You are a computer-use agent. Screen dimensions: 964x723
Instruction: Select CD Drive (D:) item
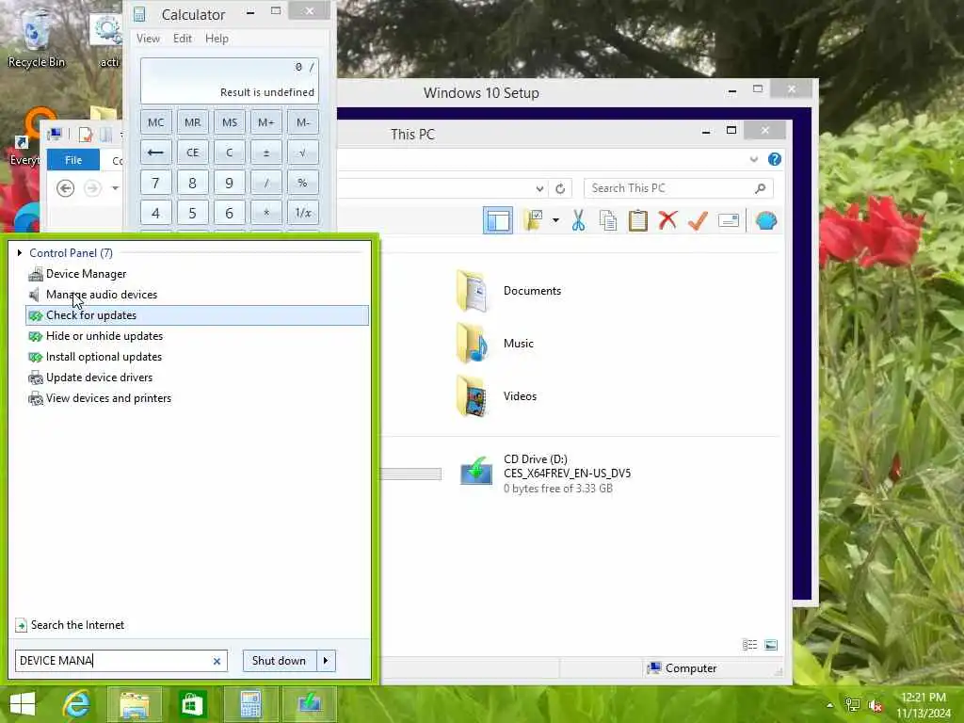click(545, 474)
